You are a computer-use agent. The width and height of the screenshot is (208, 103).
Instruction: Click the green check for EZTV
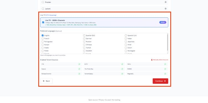pyautogui.click(x=122, y=64)
